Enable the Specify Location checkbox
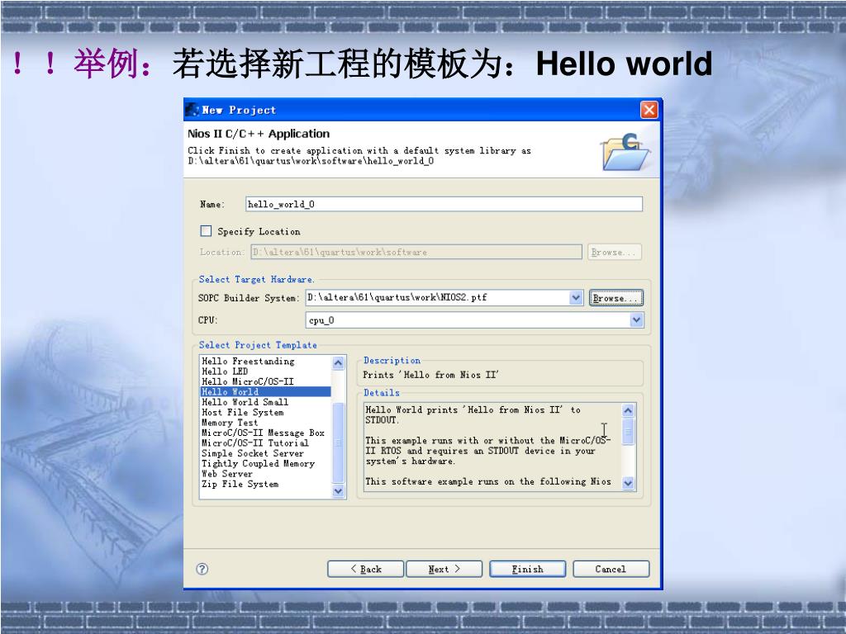846x634 pixels. coord(206,231)
